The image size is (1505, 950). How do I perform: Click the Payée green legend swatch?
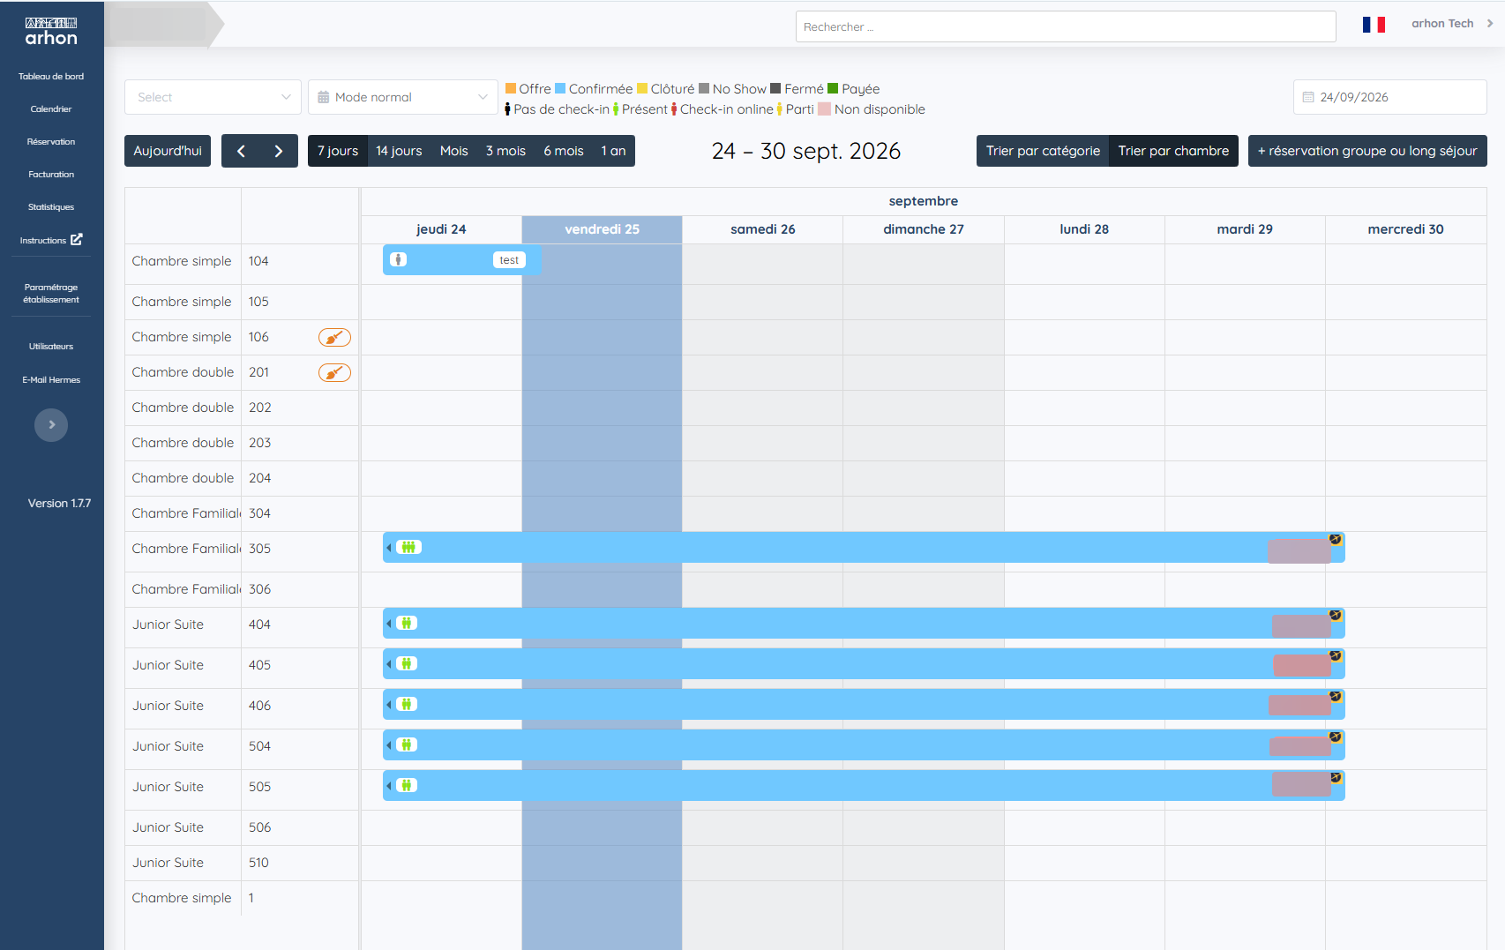tap(833, 88)
